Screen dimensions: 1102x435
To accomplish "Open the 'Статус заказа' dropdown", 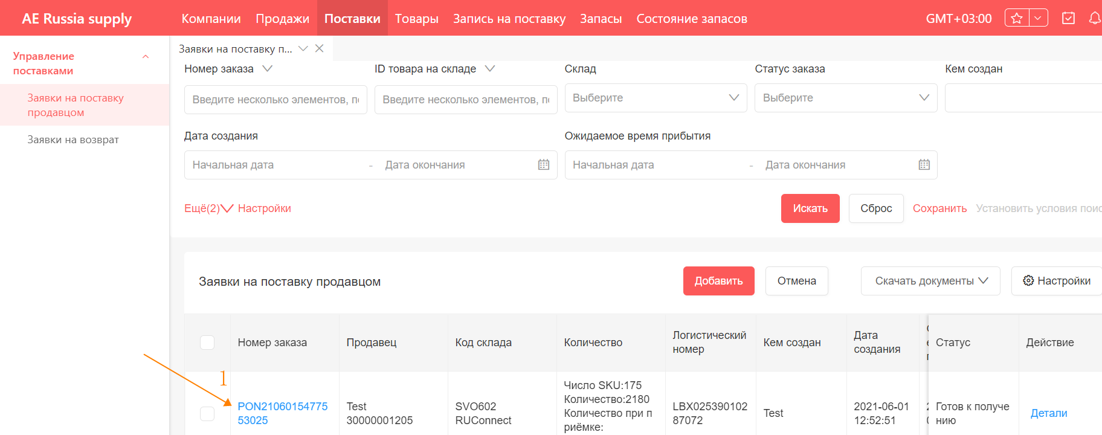I will [x=846, y=98].
